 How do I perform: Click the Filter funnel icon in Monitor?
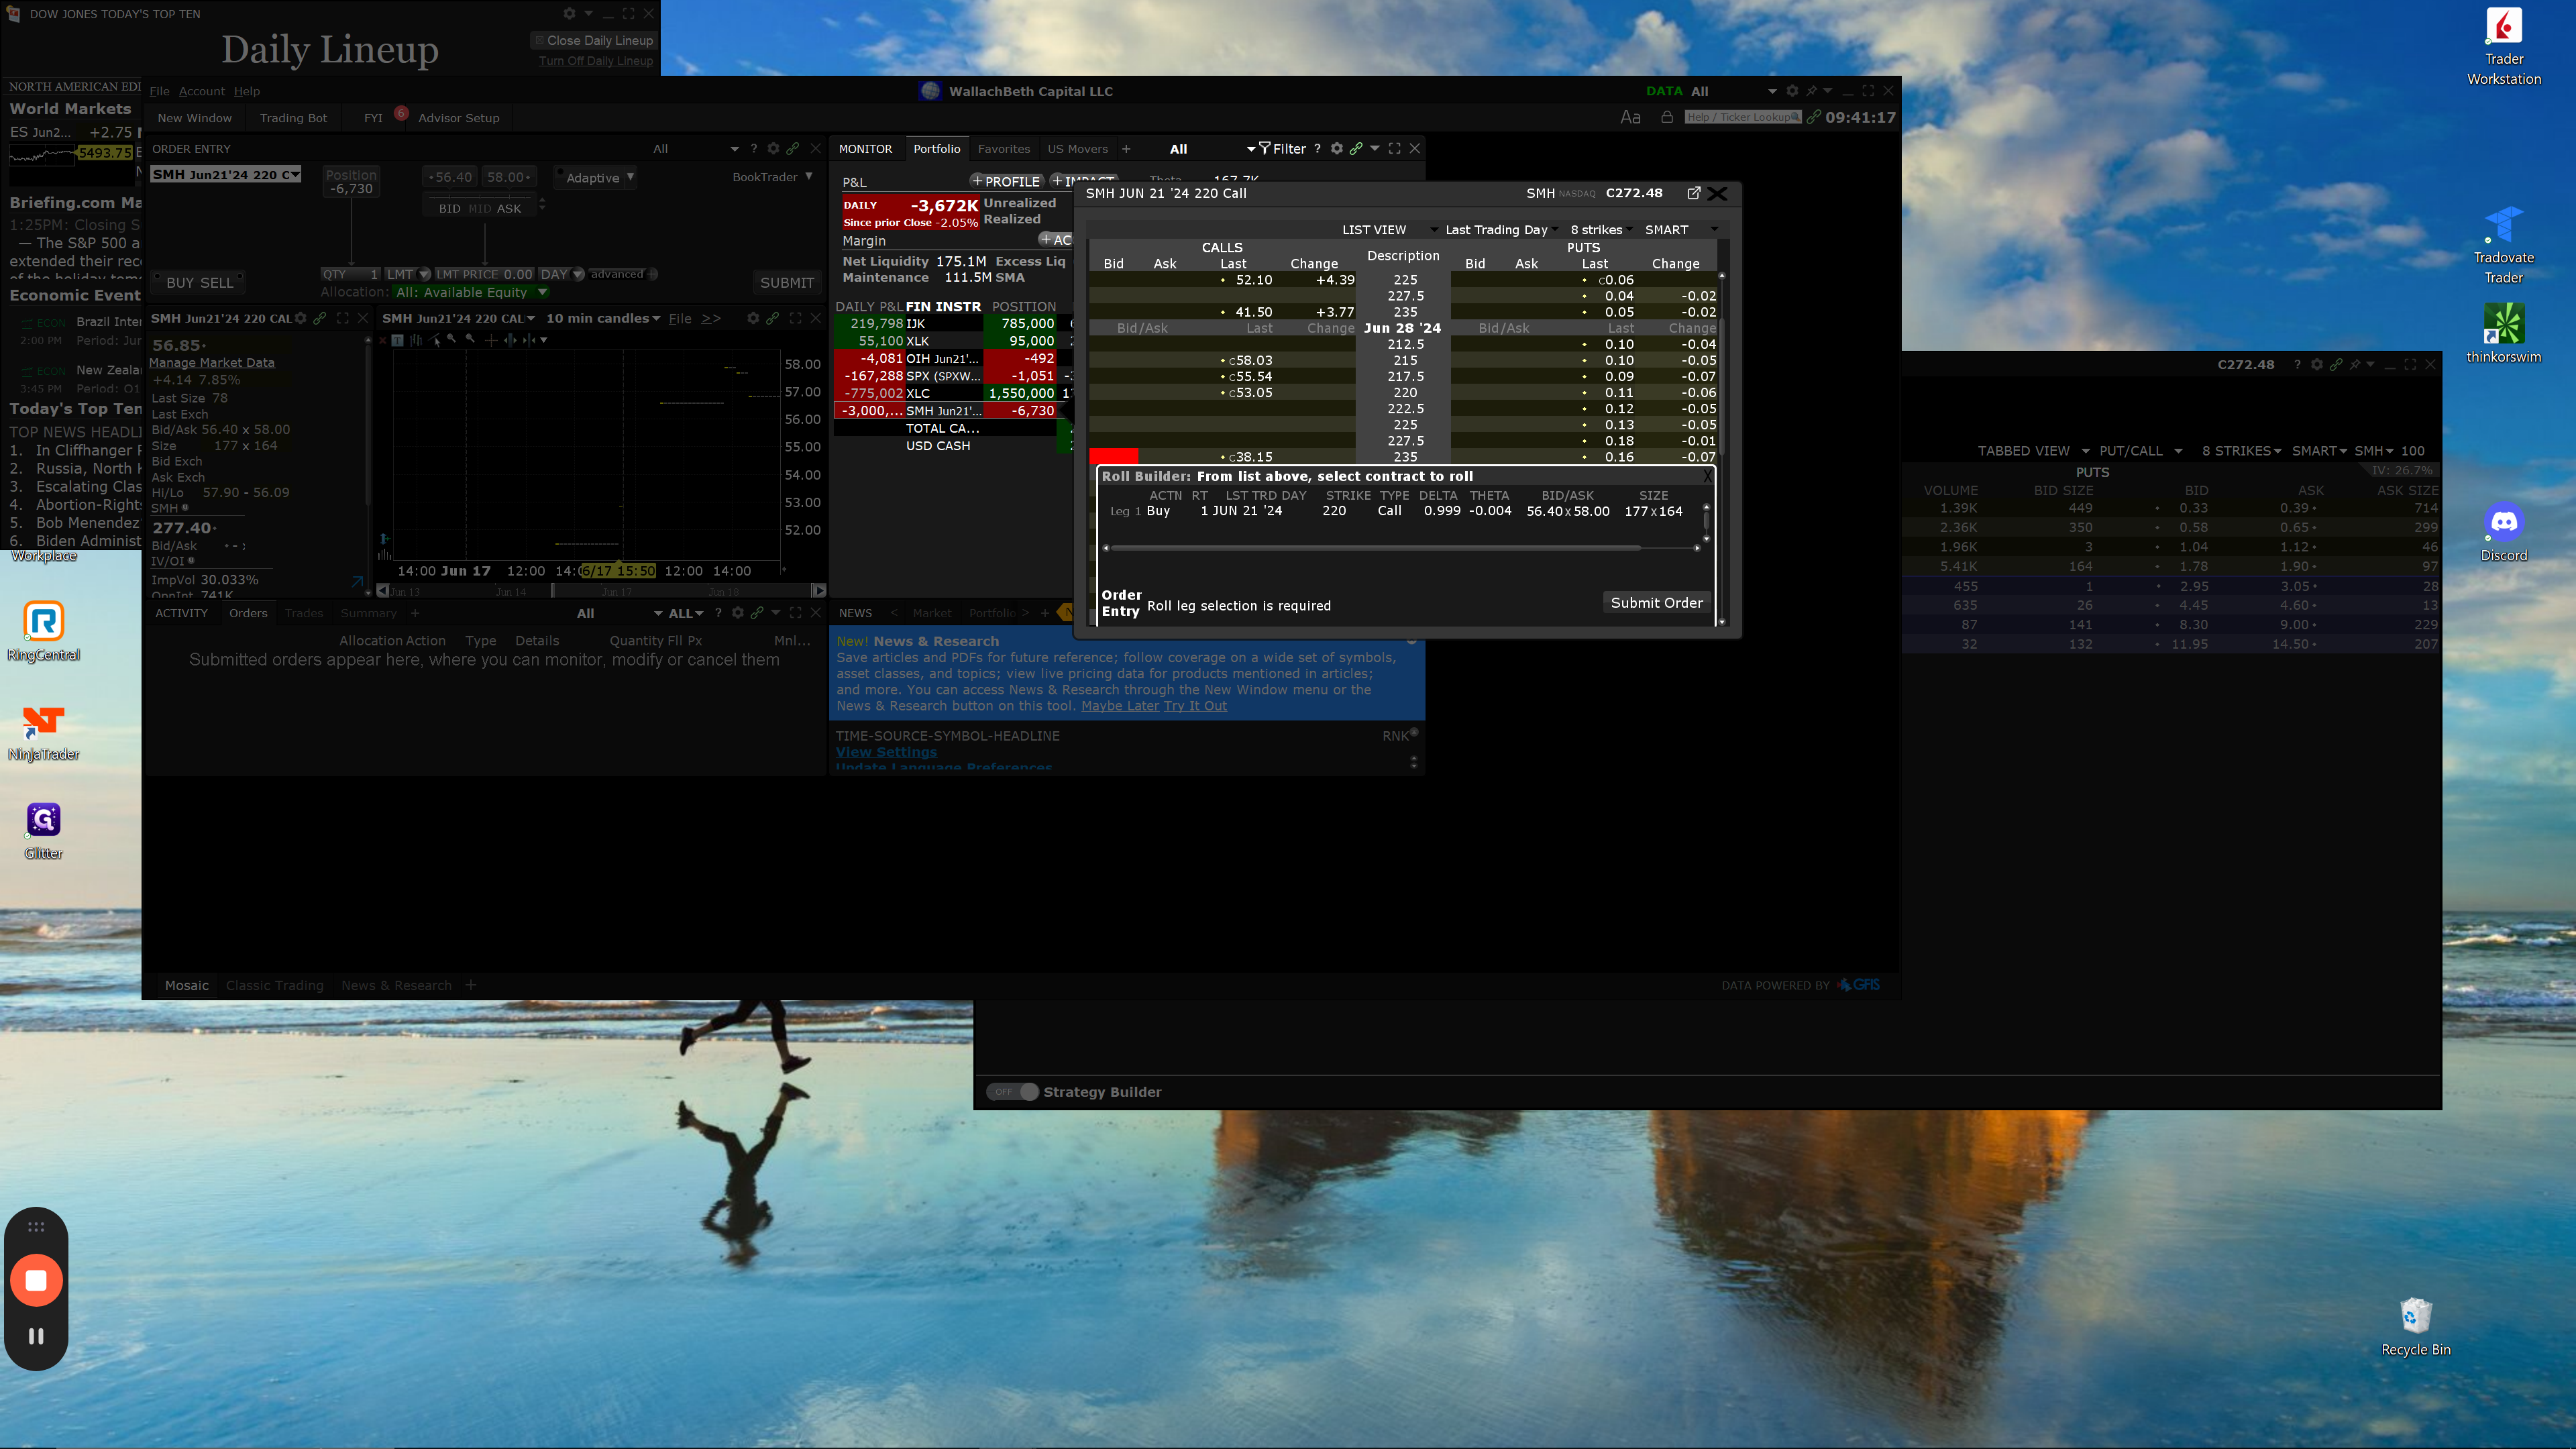pos(1264,148)
